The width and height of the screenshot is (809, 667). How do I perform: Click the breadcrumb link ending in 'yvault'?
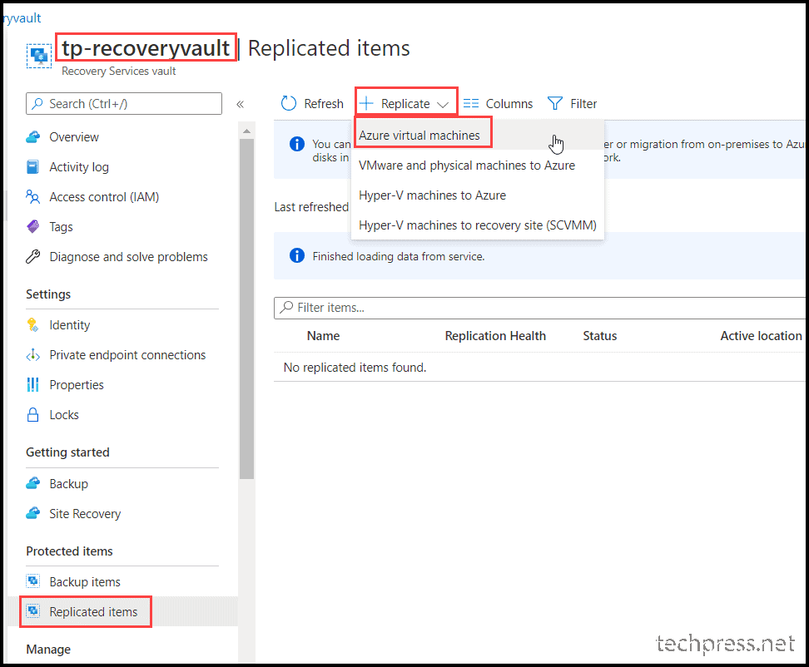[22, 18]
